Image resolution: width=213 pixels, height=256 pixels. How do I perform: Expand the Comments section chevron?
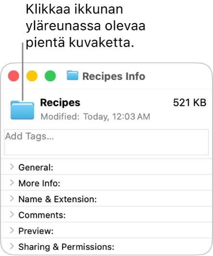(12, 215)
